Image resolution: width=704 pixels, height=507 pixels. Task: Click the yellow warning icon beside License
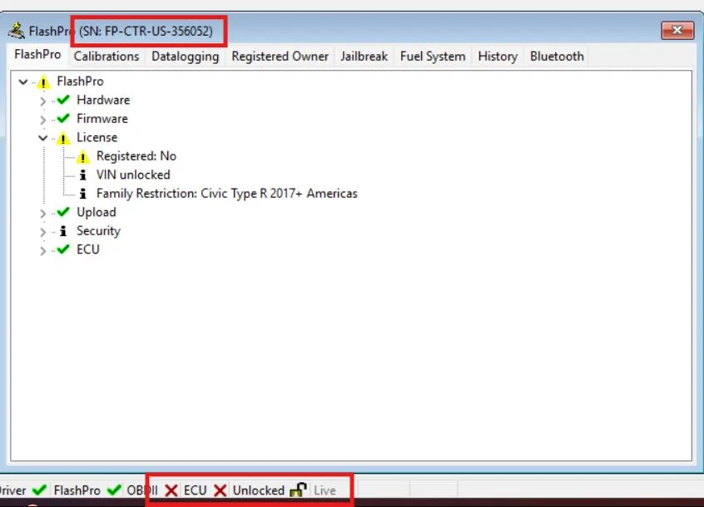63,138
